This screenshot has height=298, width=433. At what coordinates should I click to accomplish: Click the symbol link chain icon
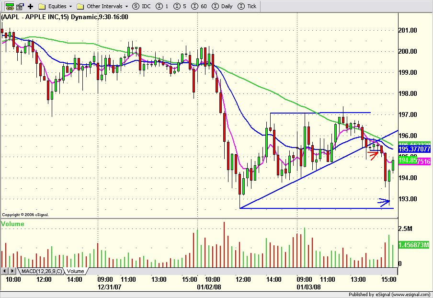point(10,6)
